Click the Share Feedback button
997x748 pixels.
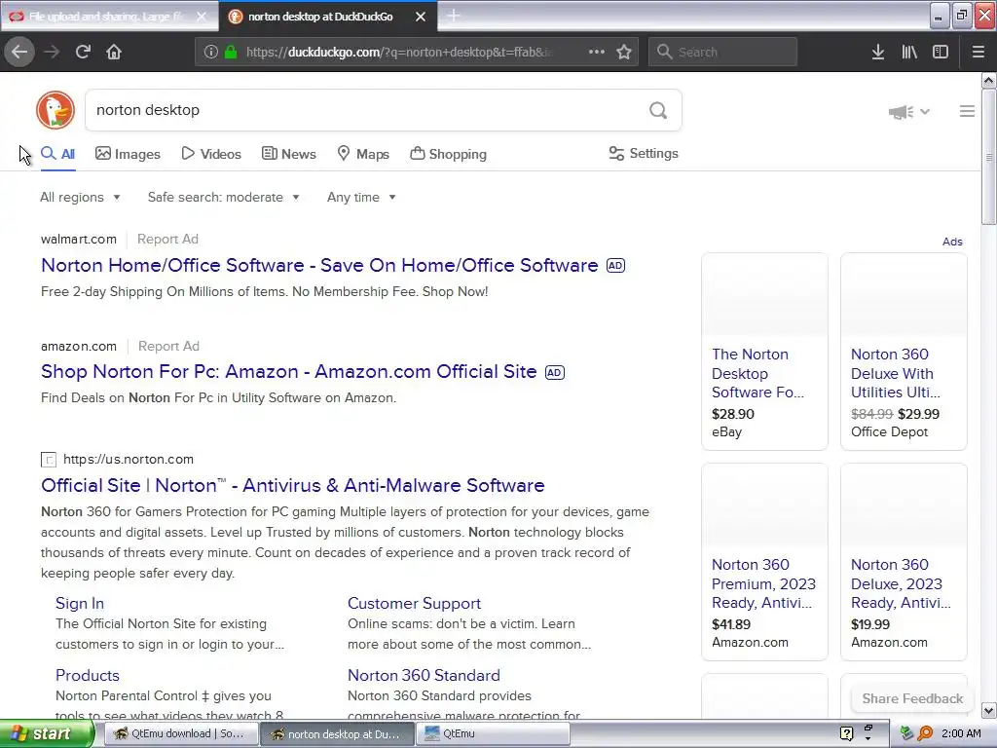coord(911,698)
